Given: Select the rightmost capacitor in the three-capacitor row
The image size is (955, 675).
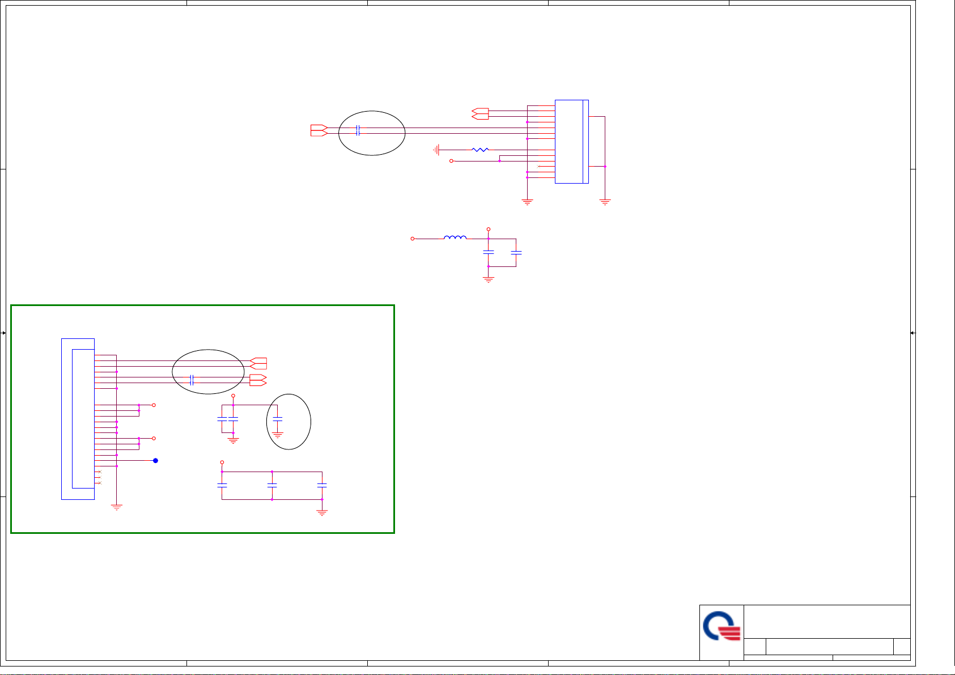Looking at the screenshot, I should pos(322,486).
